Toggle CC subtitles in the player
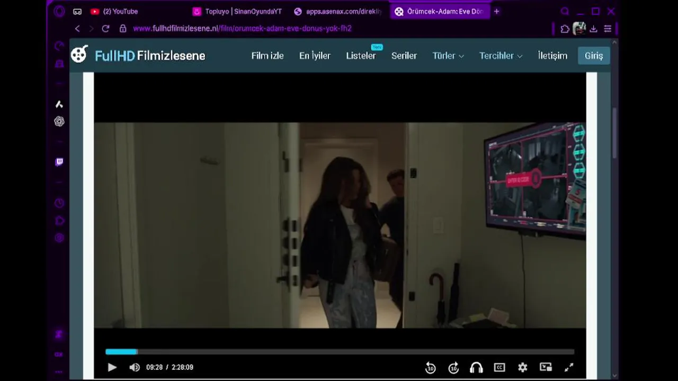The image size is (678, 381). point(499,367)
